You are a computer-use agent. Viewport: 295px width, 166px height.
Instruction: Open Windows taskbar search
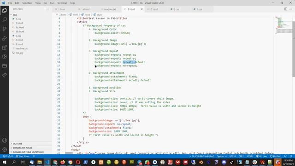point(14,162)
